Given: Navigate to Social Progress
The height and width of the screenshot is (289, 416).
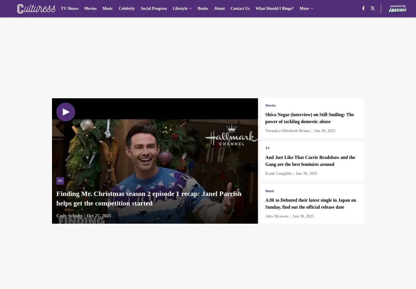Looking at the screenshot, I should (154, 9).
